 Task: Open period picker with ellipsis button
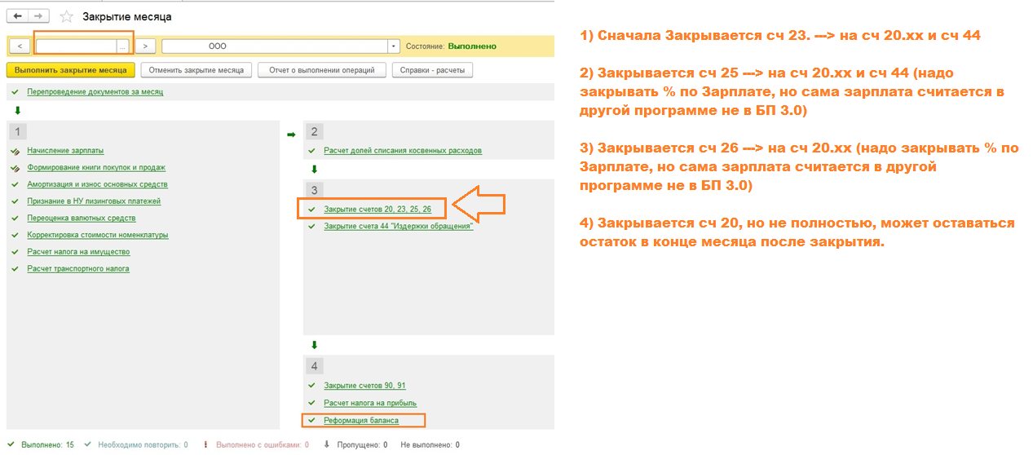coord(122,46)
